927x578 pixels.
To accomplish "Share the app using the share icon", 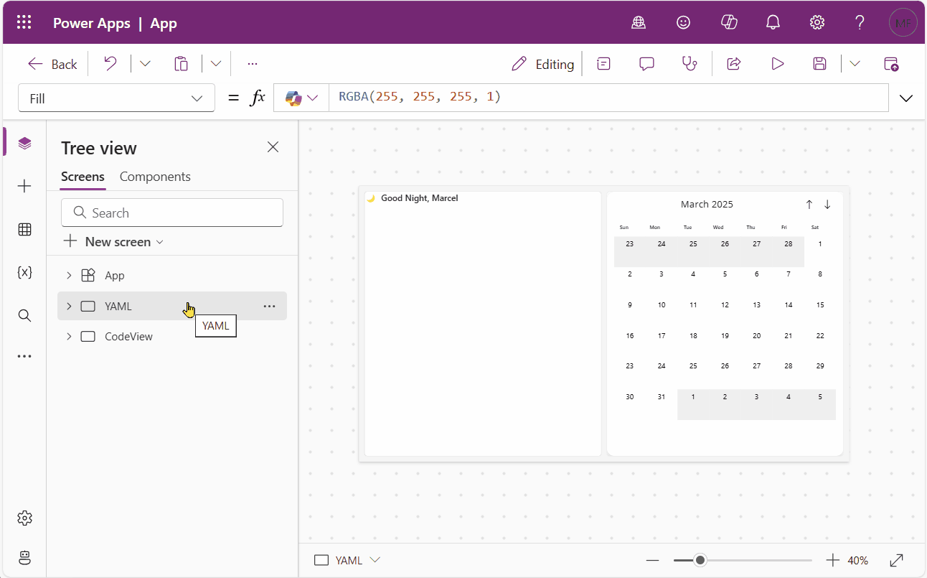I will (x=733, y=63).
